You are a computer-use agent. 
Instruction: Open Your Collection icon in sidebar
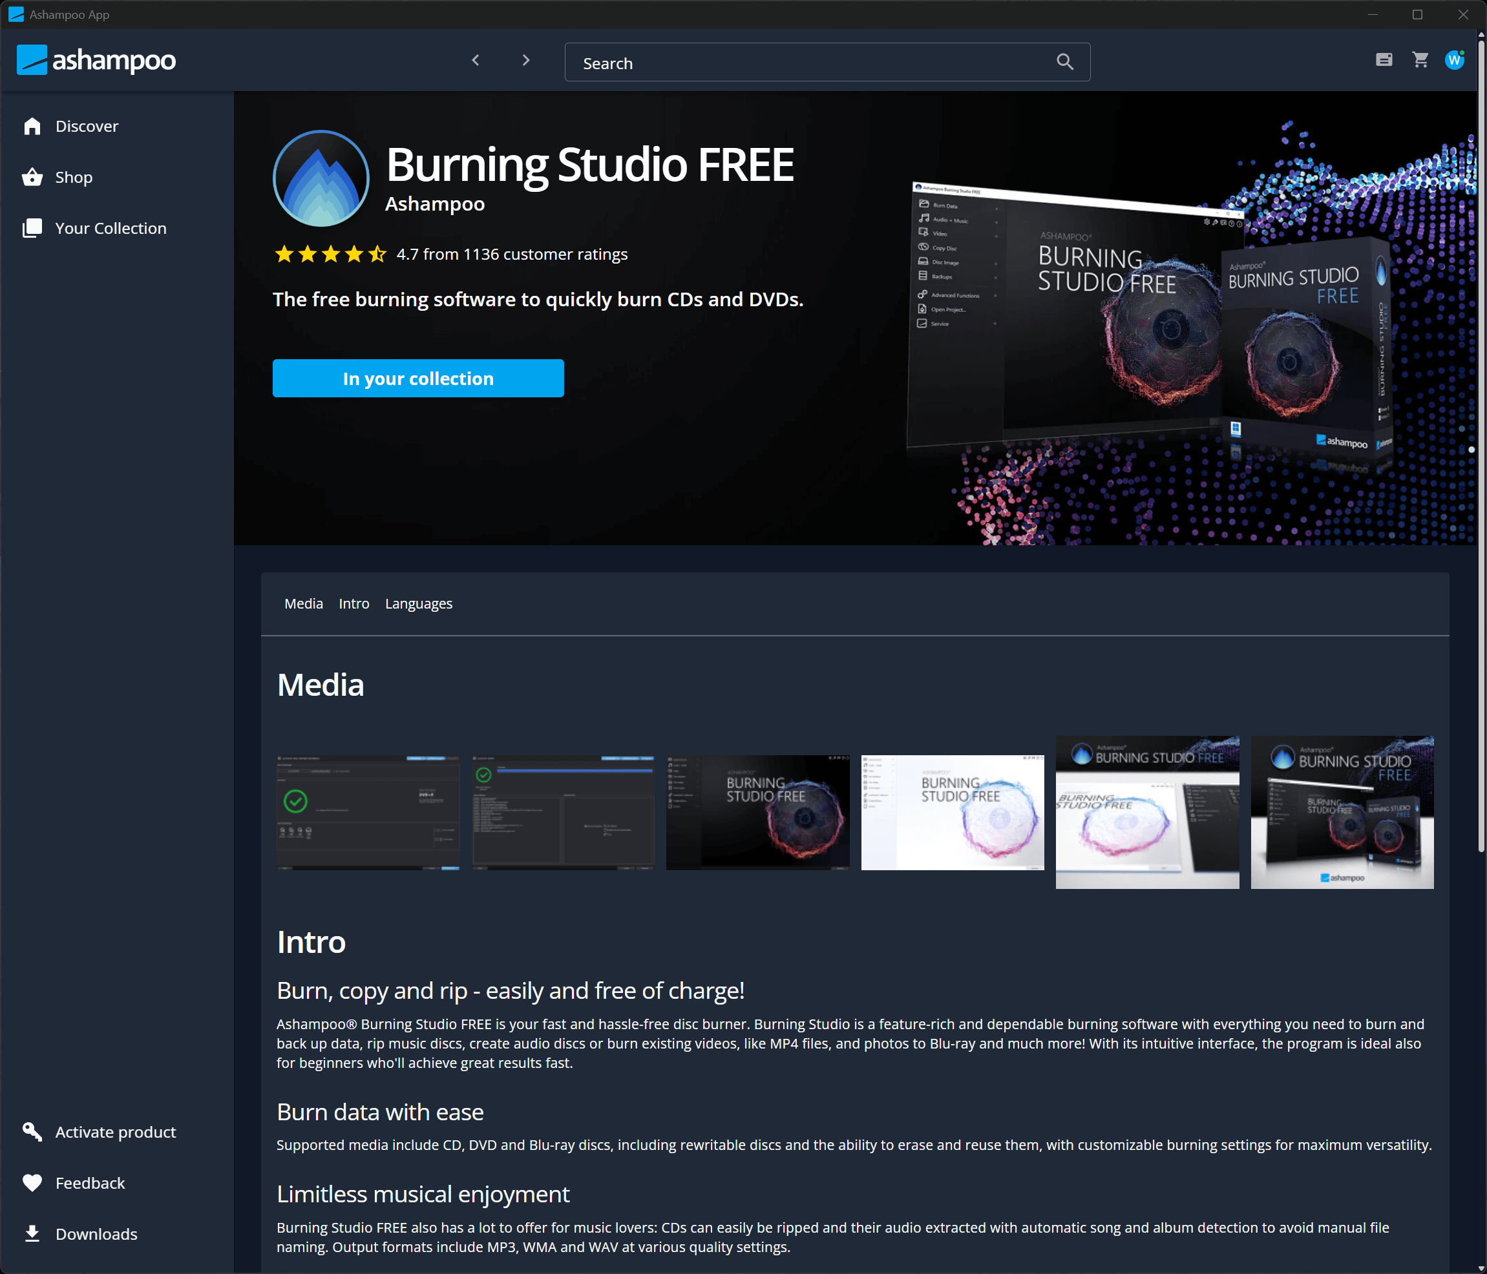[x=32, y=228]
